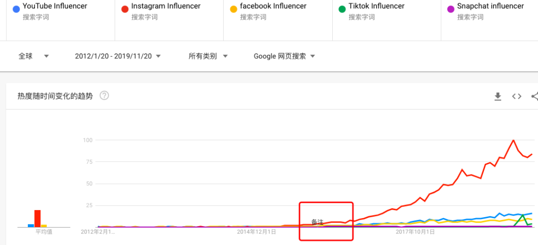Click the purple Snapchat influencer dot
The width and height of the screenshot is (538, 245).
451,9
